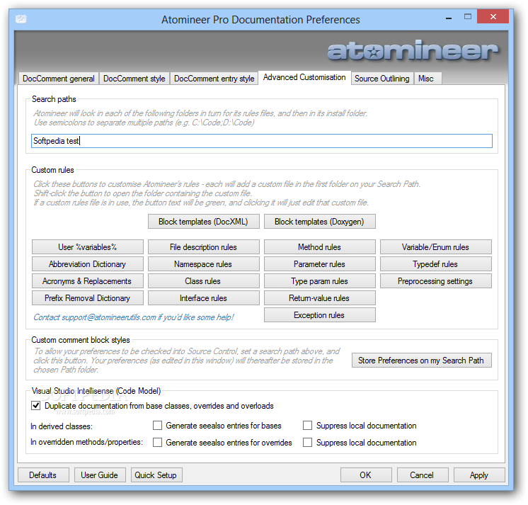
Task: Select the Advanced Customisation tab
Action: point(304,77)
